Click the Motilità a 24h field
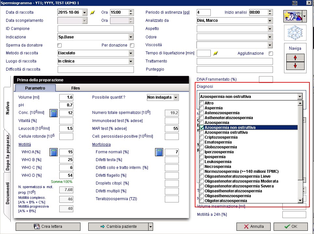314x234 pixels. click(x=294, y=214)
